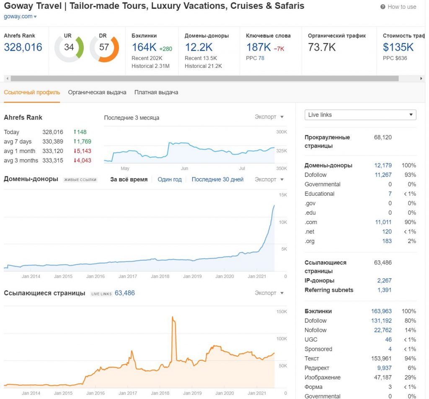429x399 pixels.
Task: Open Экспорт dropdown for Ссылающиеся страницы chart
Action: pyautogui.click(x=269, y=293)
